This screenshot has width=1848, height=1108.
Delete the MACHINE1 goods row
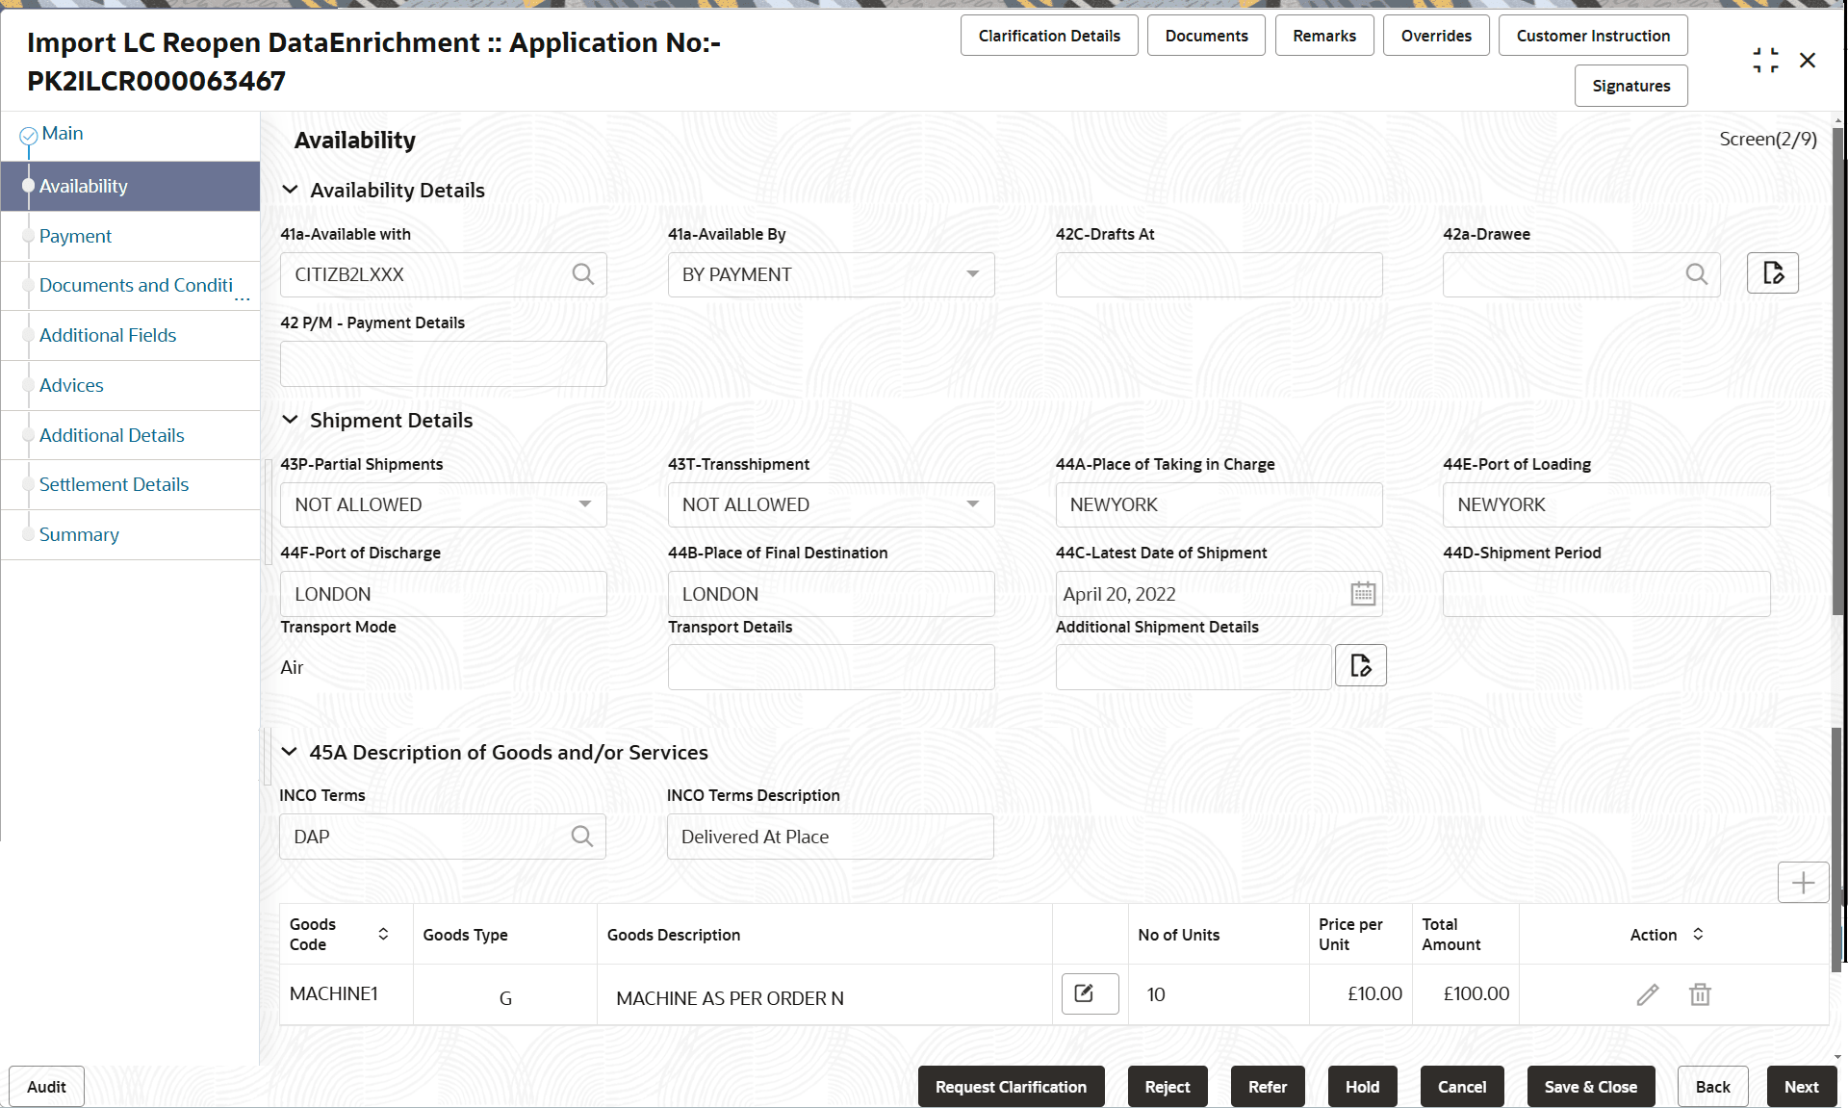(x=1700, y=994)
